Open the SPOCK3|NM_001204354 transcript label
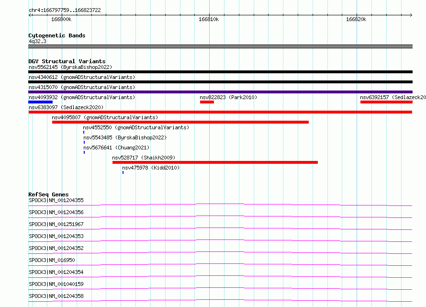This screenshot has width=426, height=307. [x=56, y=272]
